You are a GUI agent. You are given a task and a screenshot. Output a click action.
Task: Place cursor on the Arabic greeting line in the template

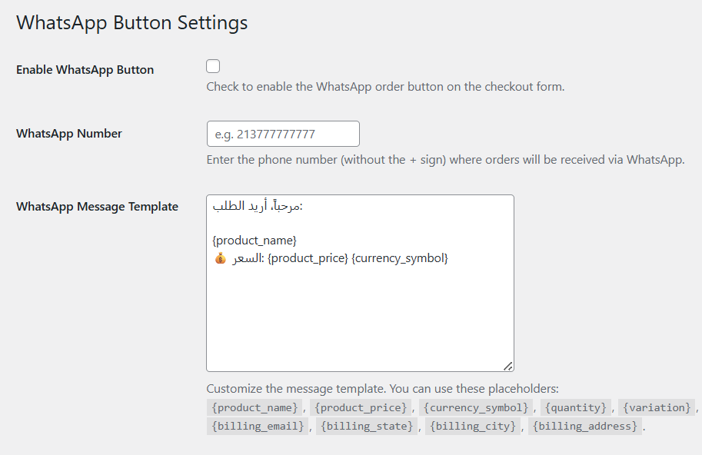(x=257, y=206)
